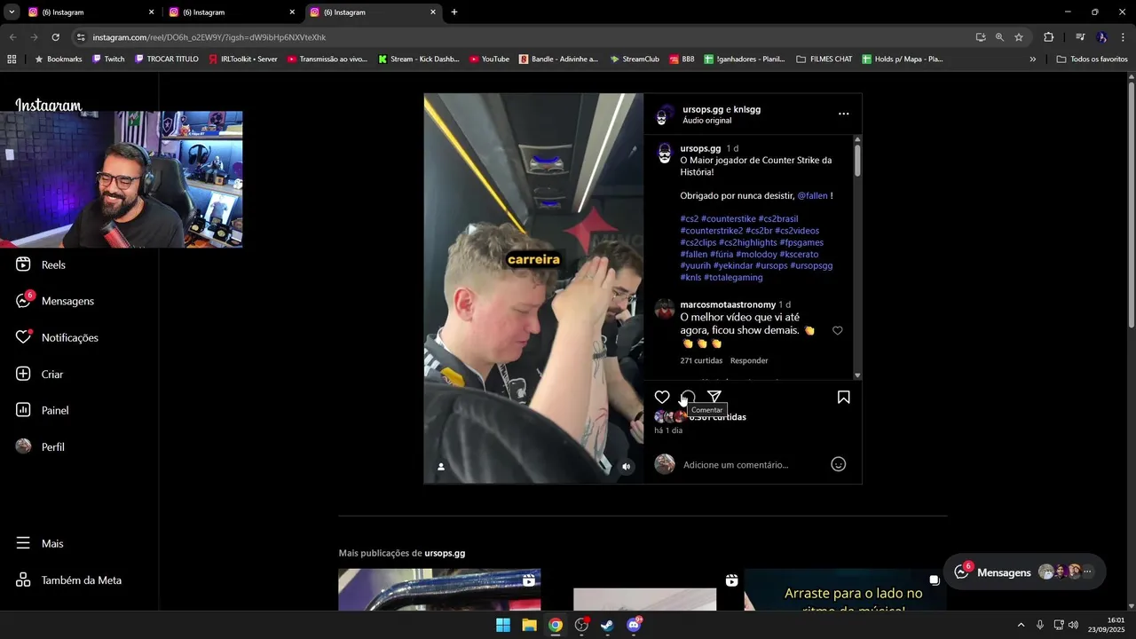Open the #cs2 hashtag

pyautogui.click(x=690, y=219)
